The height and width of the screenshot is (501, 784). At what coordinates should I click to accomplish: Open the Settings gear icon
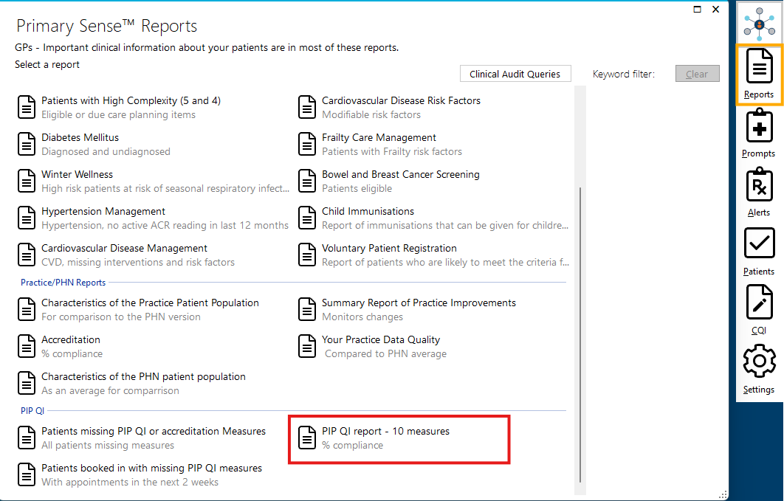click(759, 361)
